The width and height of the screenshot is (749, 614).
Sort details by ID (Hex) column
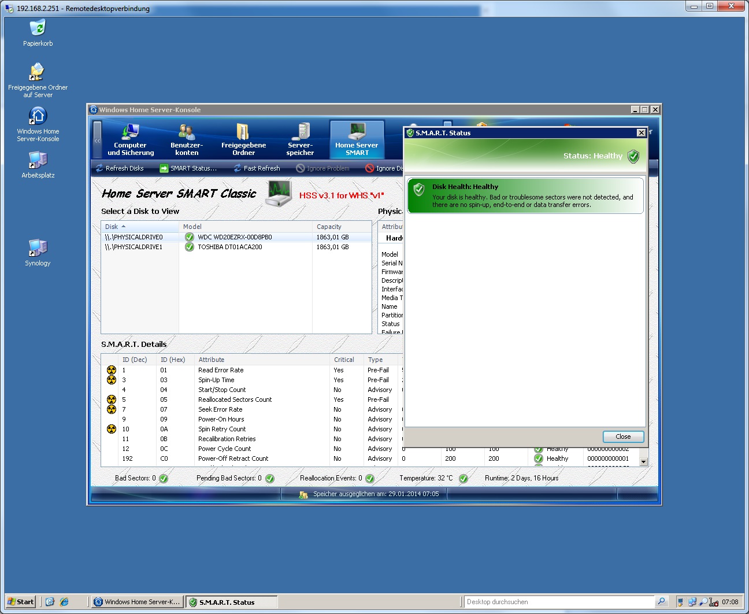pos(176,360)
